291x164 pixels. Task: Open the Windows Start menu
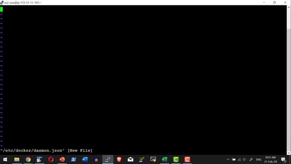tap(5, 159)
